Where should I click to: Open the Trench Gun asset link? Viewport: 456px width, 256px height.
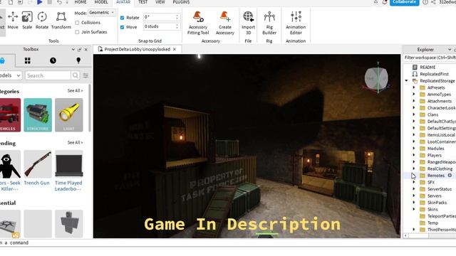pyautogui.click(x=36, y=183)
